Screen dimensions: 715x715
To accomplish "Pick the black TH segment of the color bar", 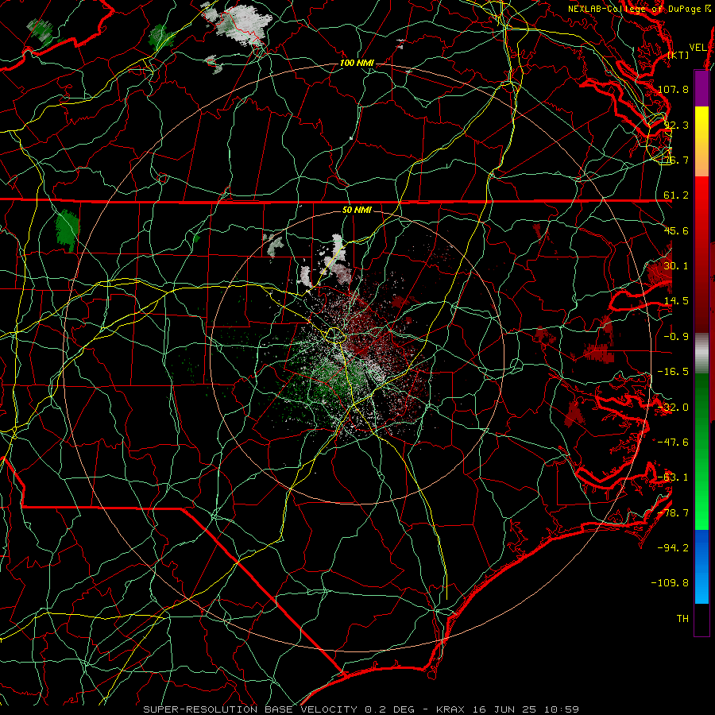I will [x=701, y=619].
